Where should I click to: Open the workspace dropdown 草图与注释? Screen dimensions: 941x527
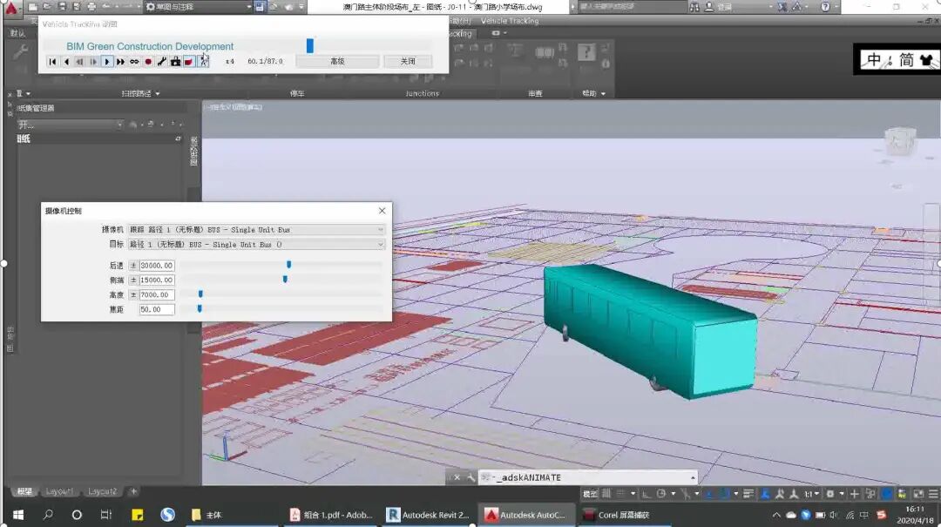pos(199,7)
